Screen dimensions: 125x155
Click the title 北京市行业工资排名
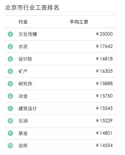32,8
